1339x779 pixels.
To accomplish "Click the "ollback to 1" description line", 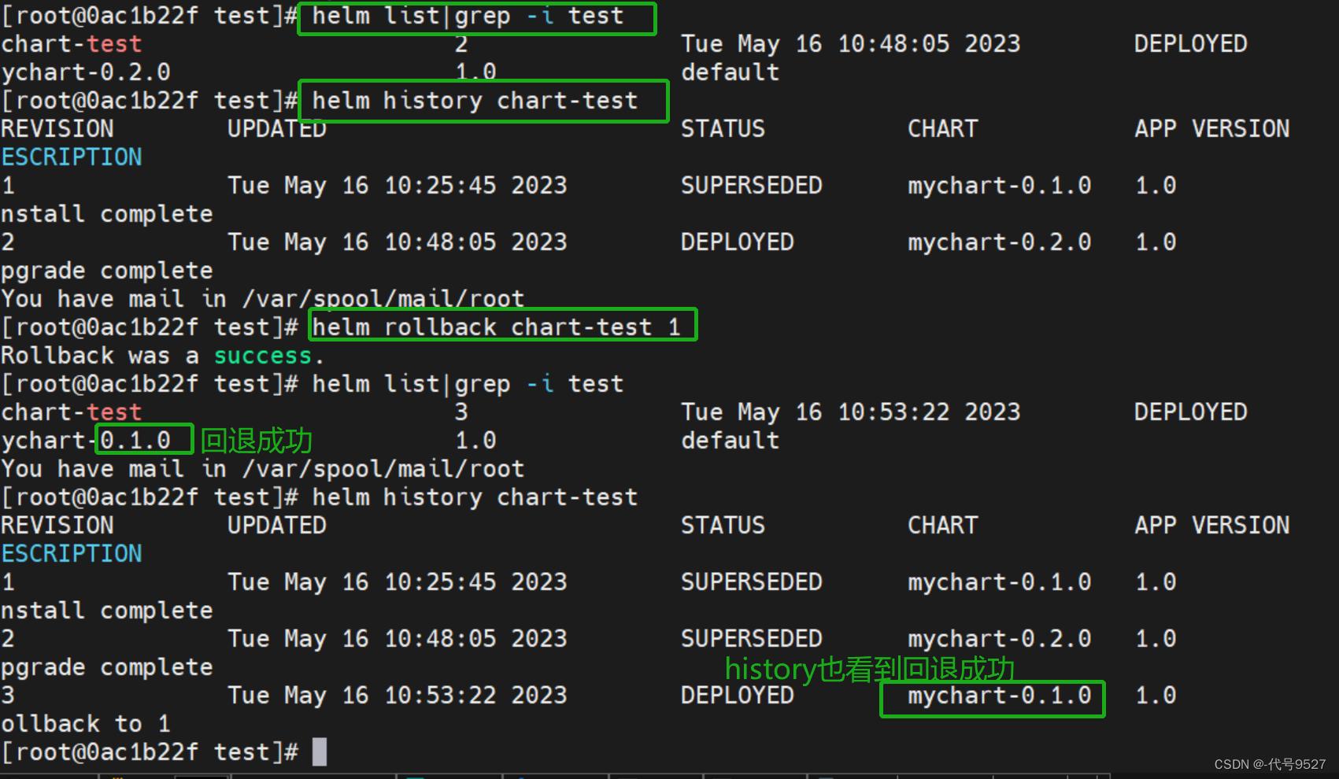I will (x=85, y=723).
